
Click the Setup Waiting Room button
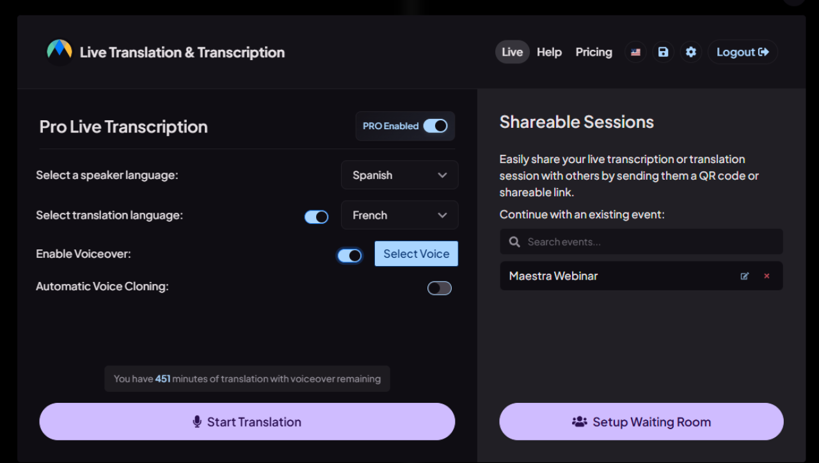coord(641,421)
